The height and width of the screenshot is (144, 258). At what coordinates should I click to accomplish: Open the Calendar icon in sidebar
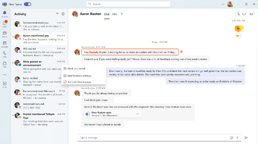[x=5, y=44]
